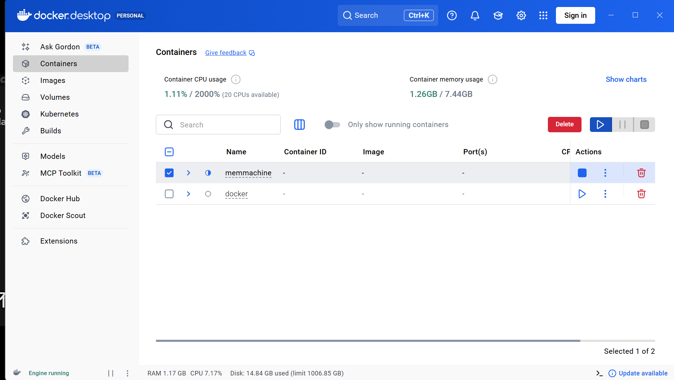Click the horizontal table scrollbar

tap(368, 340)
